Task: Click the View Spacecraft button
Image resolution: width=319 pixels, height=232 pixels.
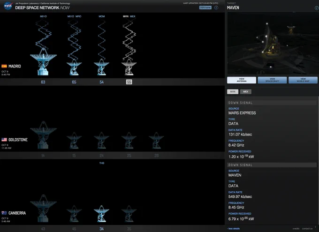Action: coord(272,80)
